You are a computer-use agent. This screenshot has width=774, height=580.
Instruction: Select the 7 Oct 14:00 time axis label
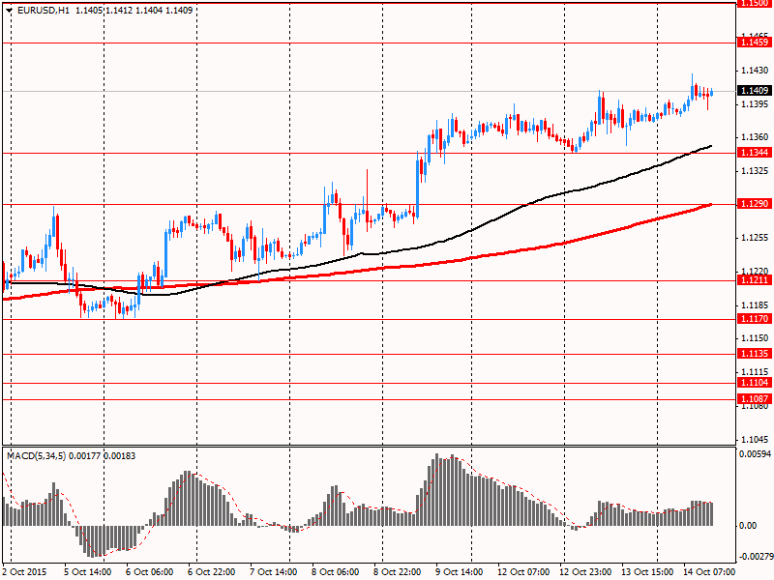[x=274, y=572]
